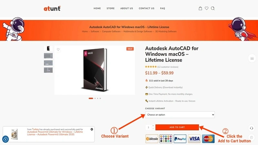Click the headset support icon
Screen dimensions: 258x145
point(252,128)
